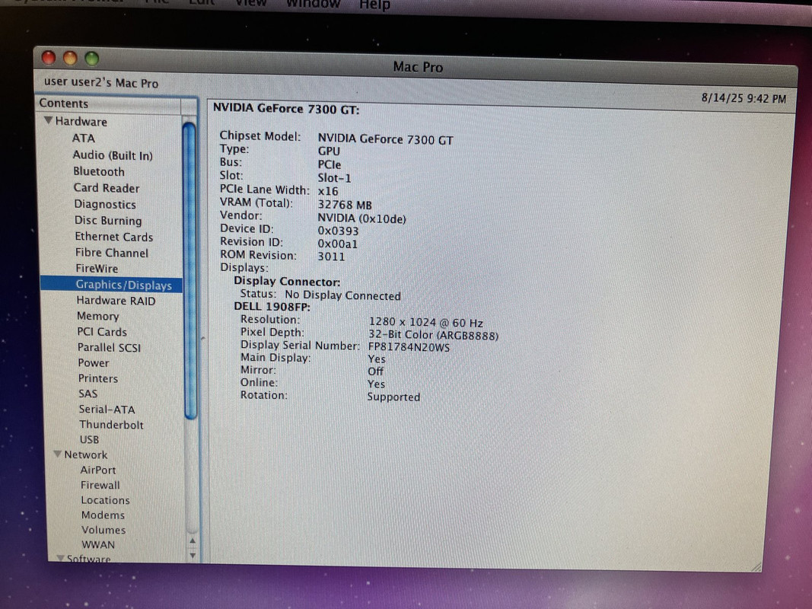The width and height of the screenshot is (812, 609).
Task: Select Fibre Channel entry
Action: tap(111, 253)
